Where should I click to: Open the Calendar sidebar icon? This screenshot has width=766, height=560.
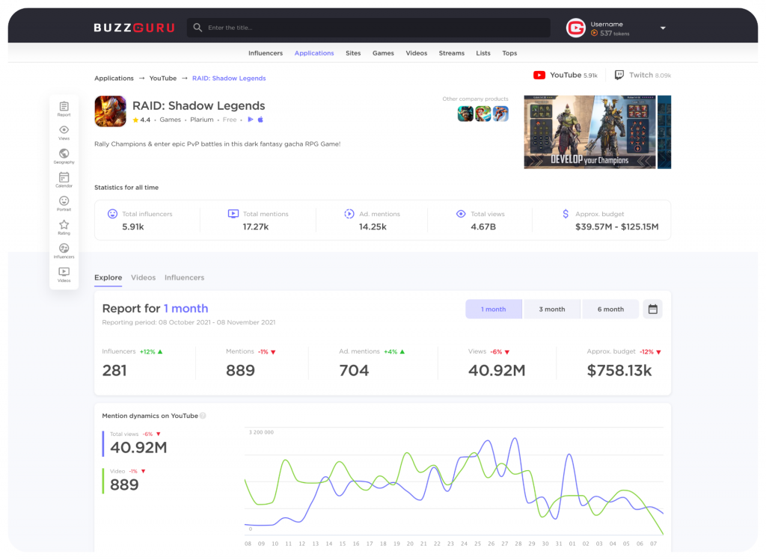(64, 179)
